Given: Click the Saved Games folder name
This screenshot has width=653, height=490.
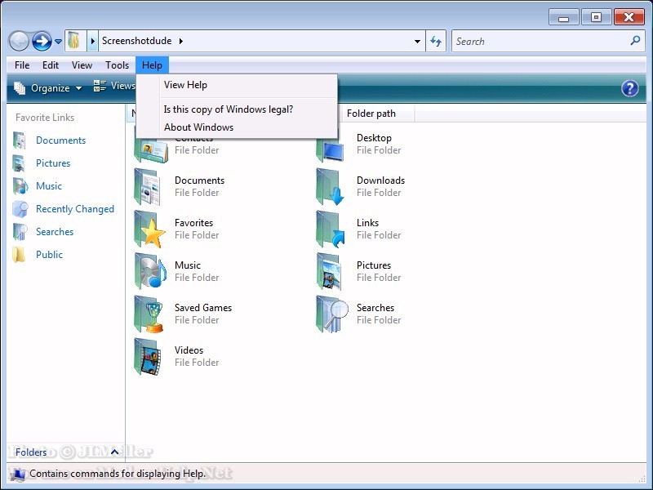Looking at the screenshot, I should (x=203, y=308).
